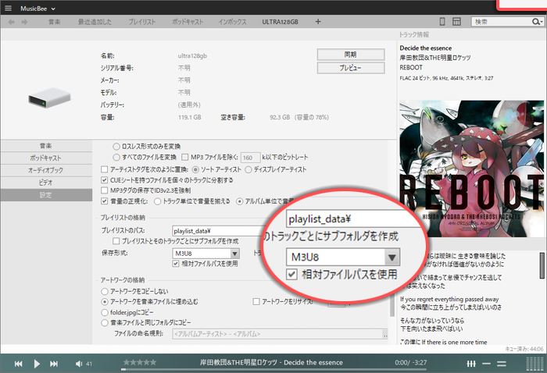Screen dimensions: 547x373
Task: Click the single dash player icon
Action: coord(486,364)
